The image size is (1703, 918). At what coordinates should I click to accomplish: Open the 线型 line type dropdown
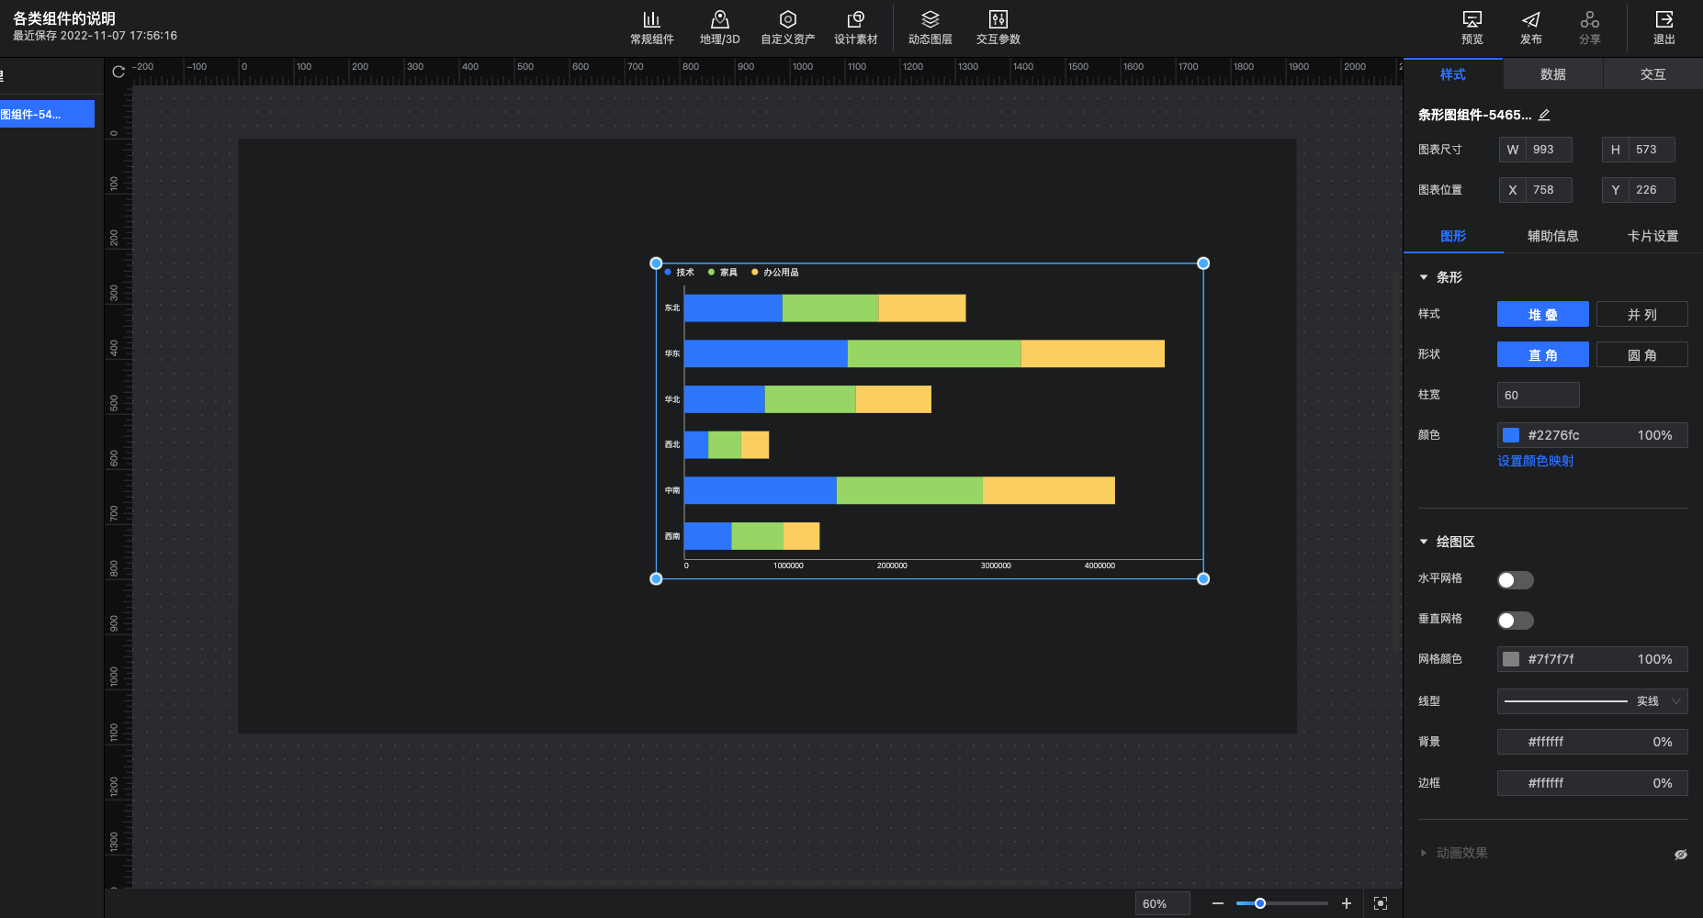1593,701
